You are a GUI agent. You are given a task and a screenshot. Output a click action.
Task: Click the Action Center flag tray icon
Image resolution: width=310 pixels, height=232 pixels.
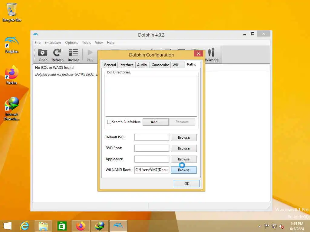(x=267, y=226)
